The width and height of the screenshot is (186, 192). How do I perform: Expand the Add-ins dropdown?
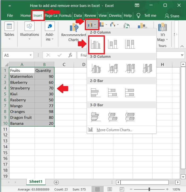53,39
